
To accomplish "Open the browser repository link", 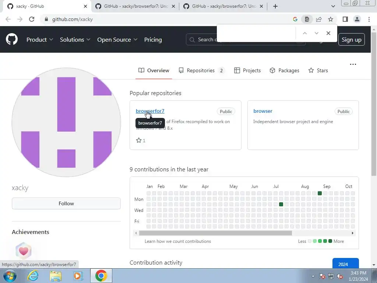I will click(263, 111).
